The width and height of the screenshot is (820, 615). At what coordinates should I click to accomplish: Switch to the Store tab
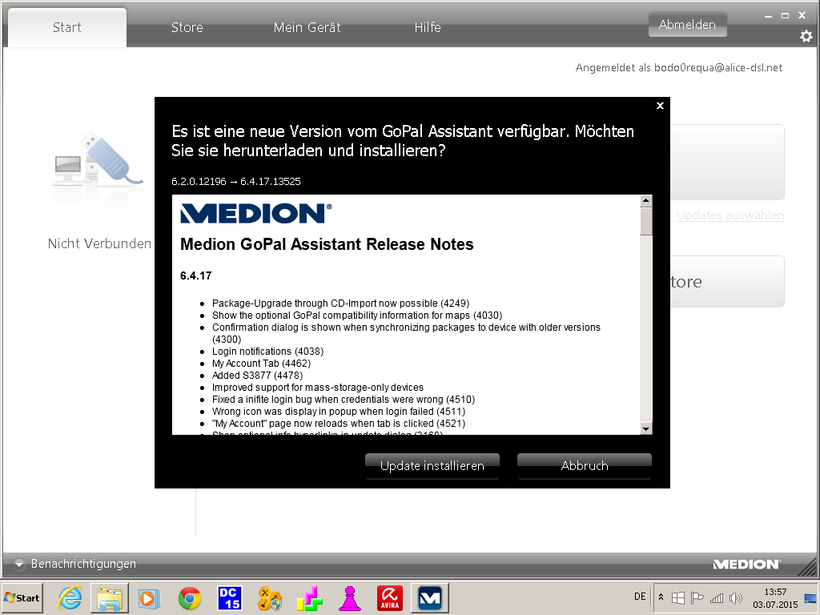pos(187,27)
